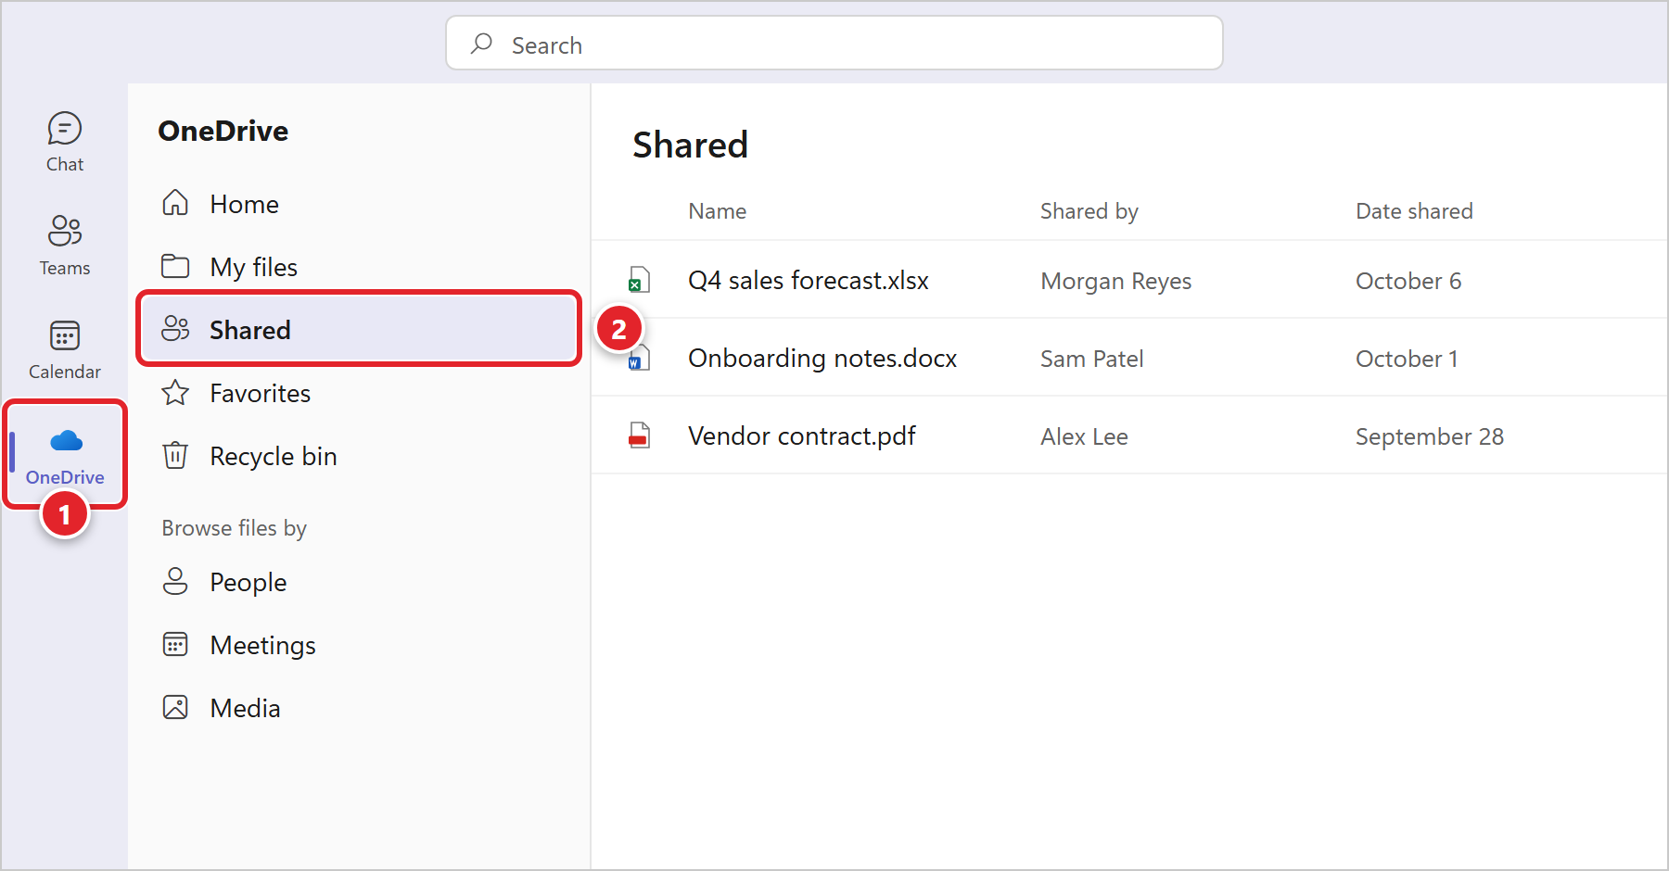Open Chat from the app bar
The width and height of the screenshot is (1669, 871).
65,142
